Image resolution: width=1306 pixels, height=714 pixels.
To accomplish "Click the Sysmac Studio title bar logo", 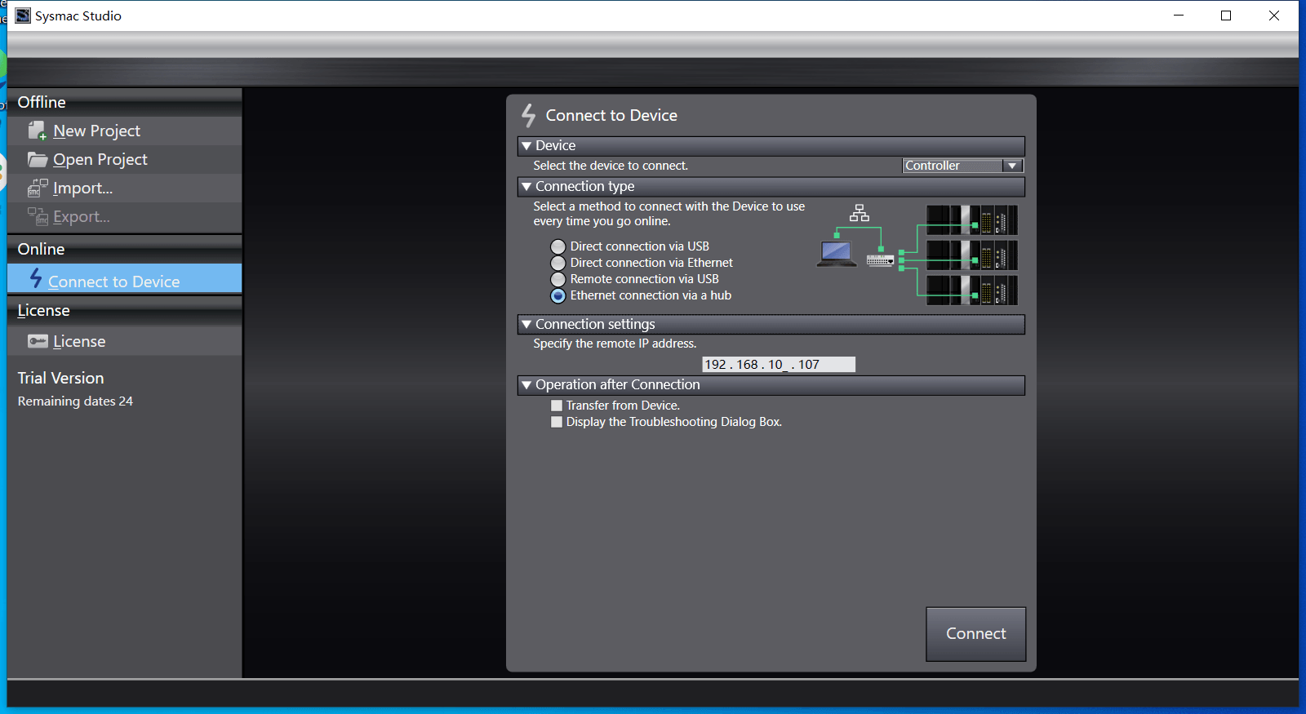I will click(23, 16).
